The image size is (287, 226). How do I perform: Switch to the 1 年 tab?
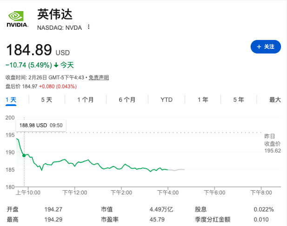click(203, 100)
